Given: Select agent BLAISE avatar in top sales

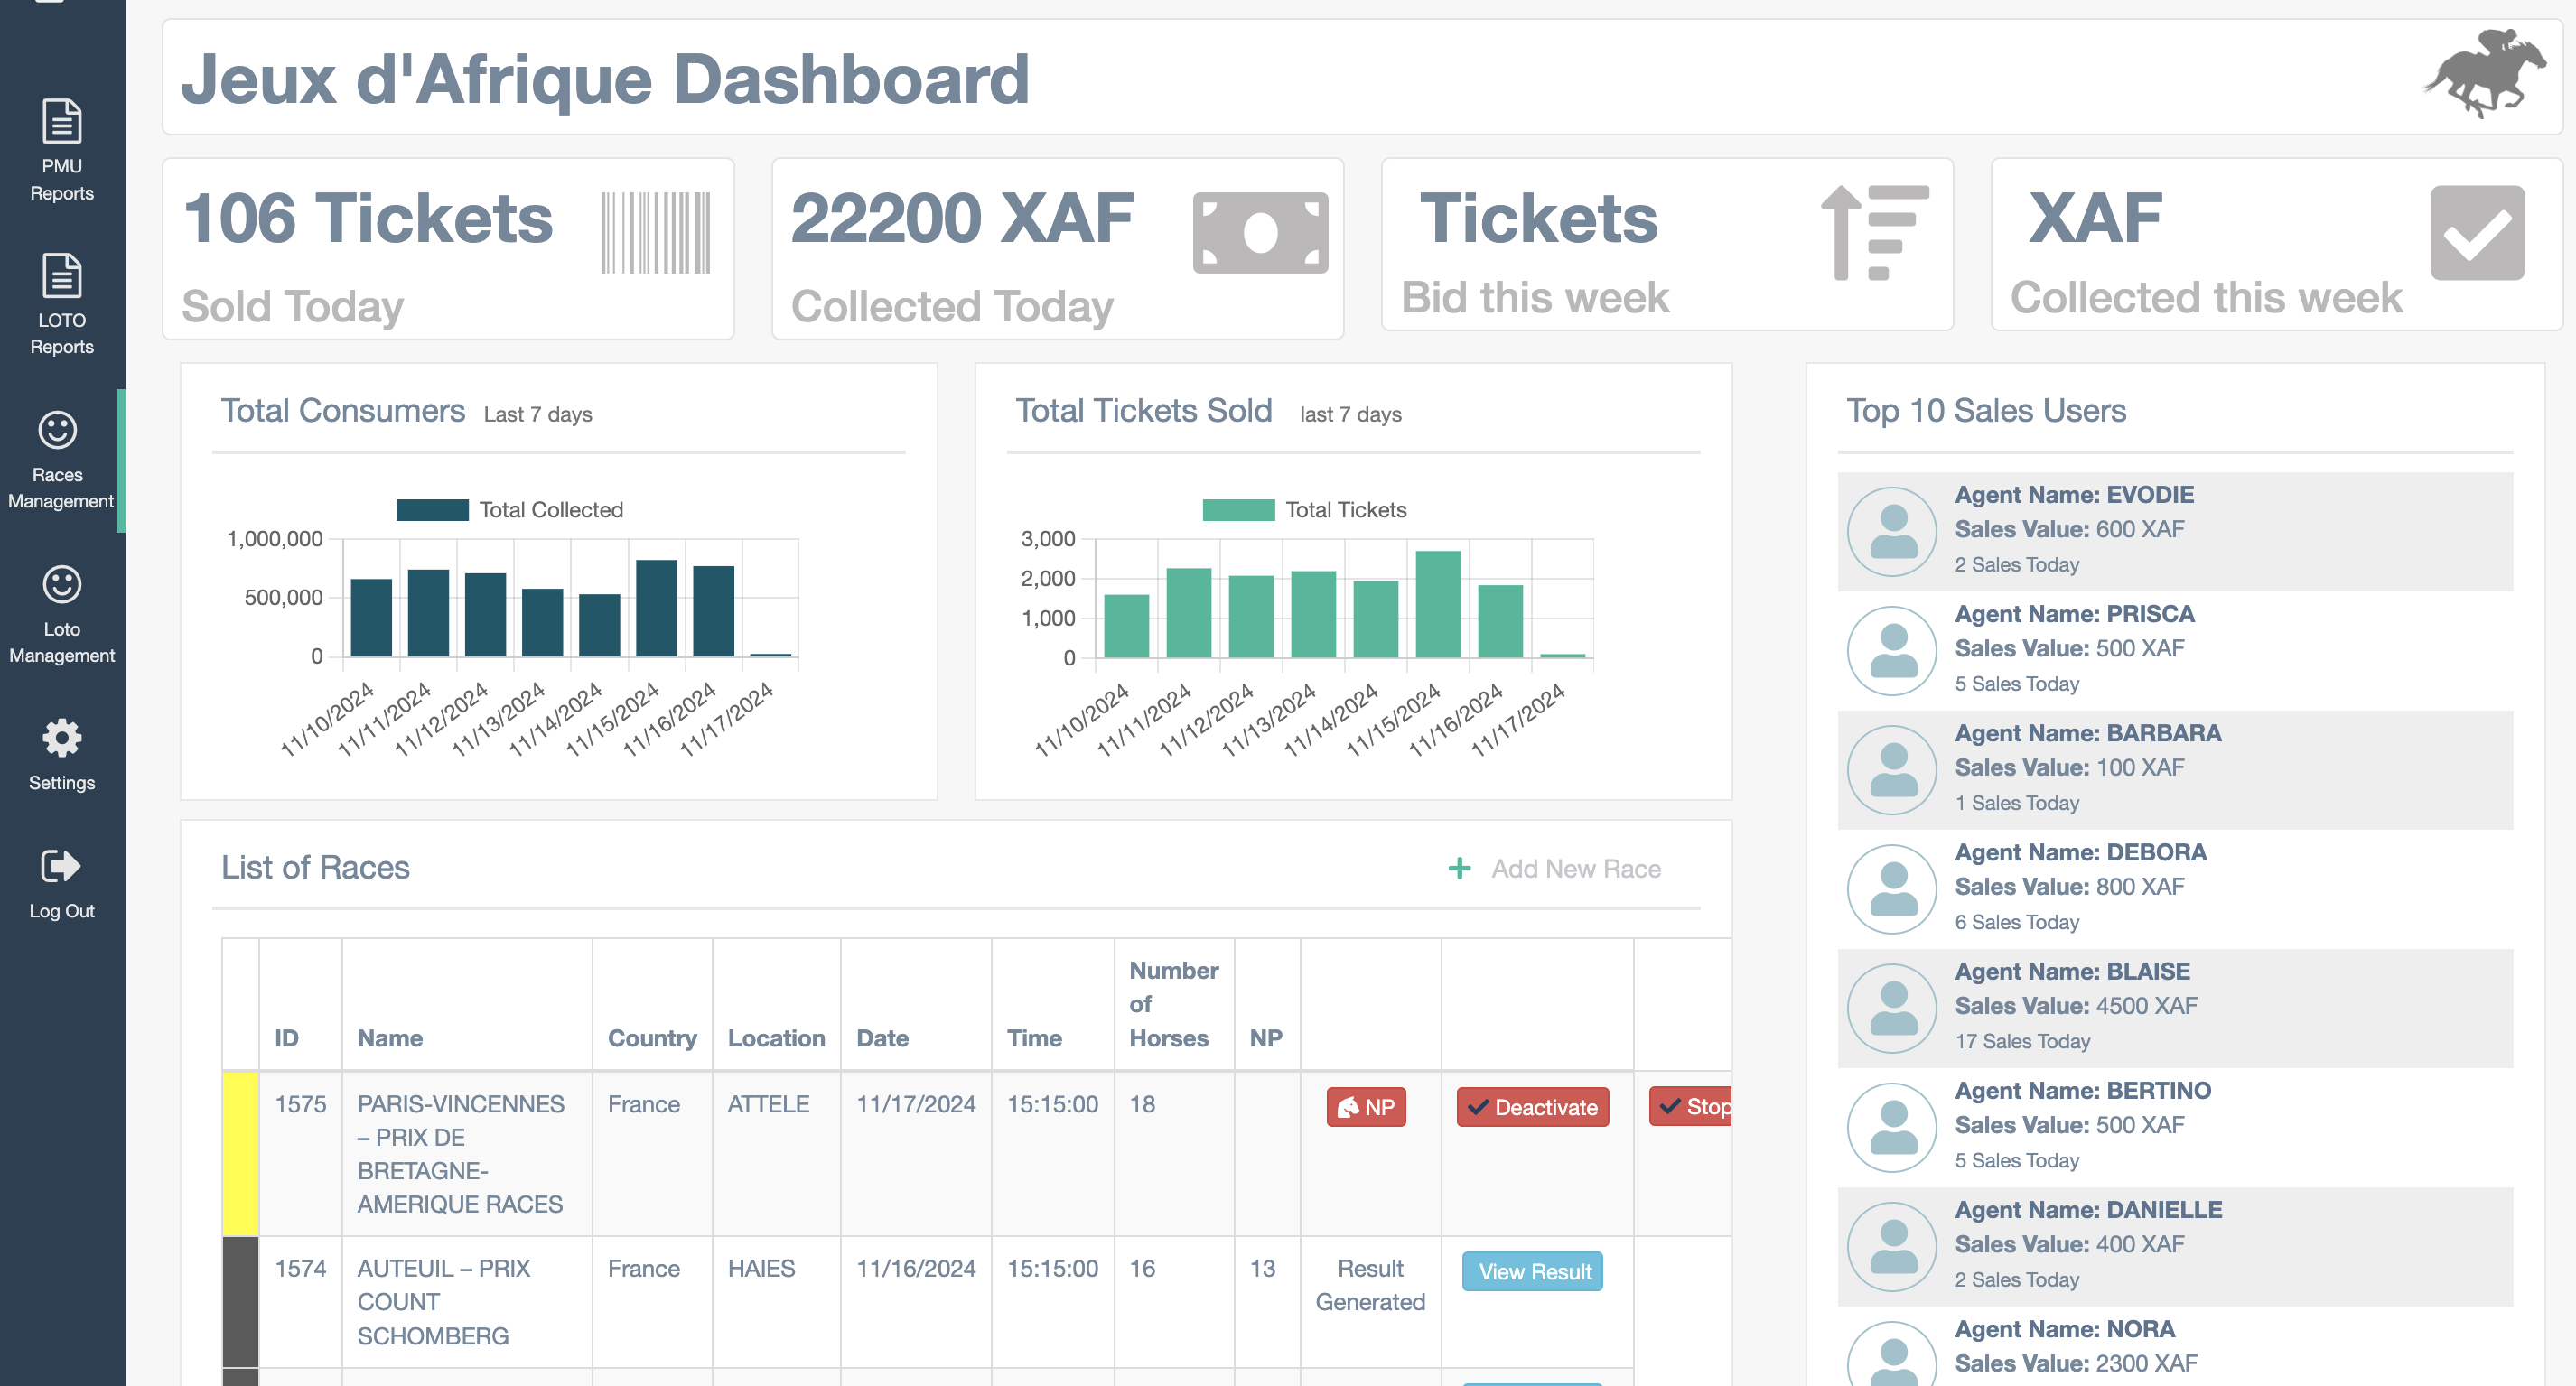Looking at the screenshot, I should (1892, 1007).
